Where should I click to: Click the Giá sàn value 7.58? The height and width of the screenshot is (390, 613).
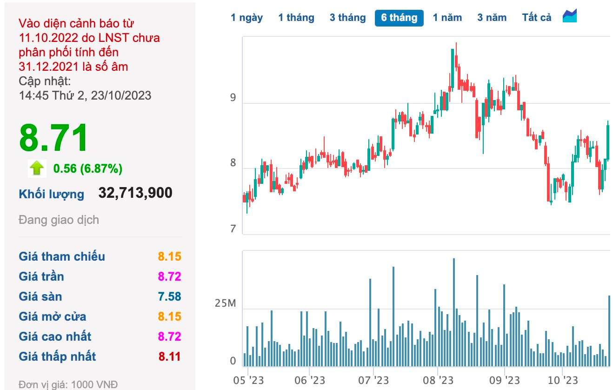click(169, 296)
